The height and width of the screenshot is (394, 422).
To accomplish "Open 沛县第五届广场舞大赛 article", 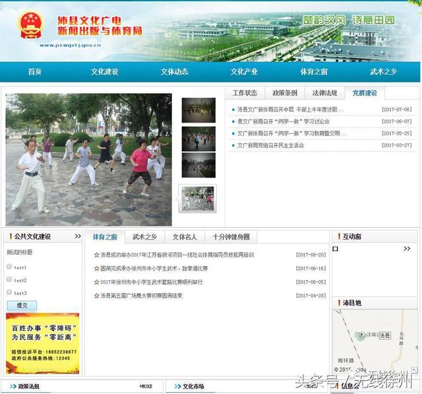I will (141, 296).
